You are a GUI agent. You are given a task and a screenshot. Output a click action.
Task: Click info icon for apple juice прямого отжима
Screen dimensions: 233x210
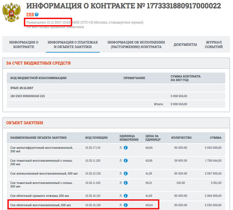point(125,196)
